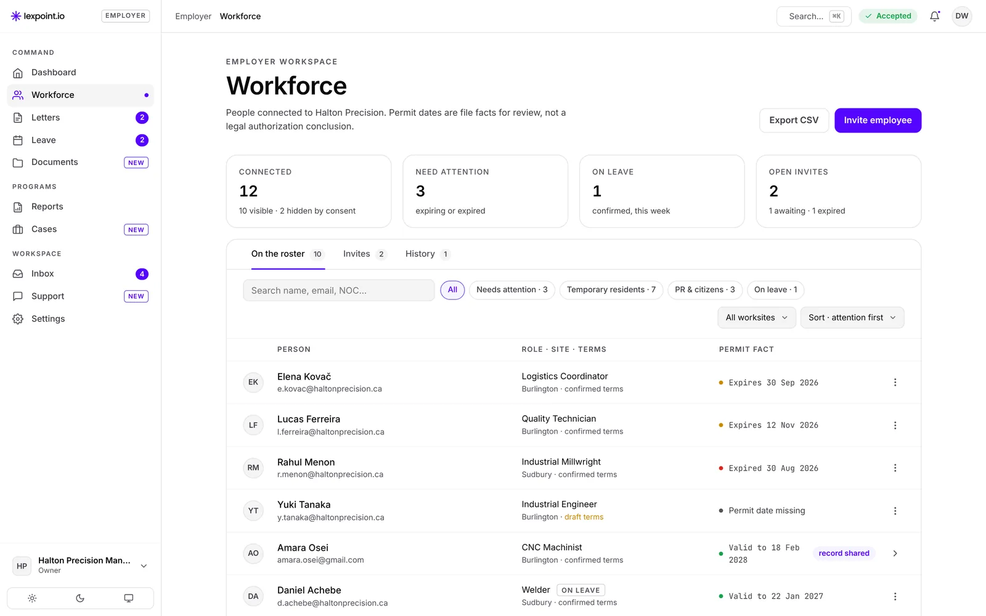Filter by PR & citizens · 3
This screenshot has width=986, height=616.
pos(705,290)
